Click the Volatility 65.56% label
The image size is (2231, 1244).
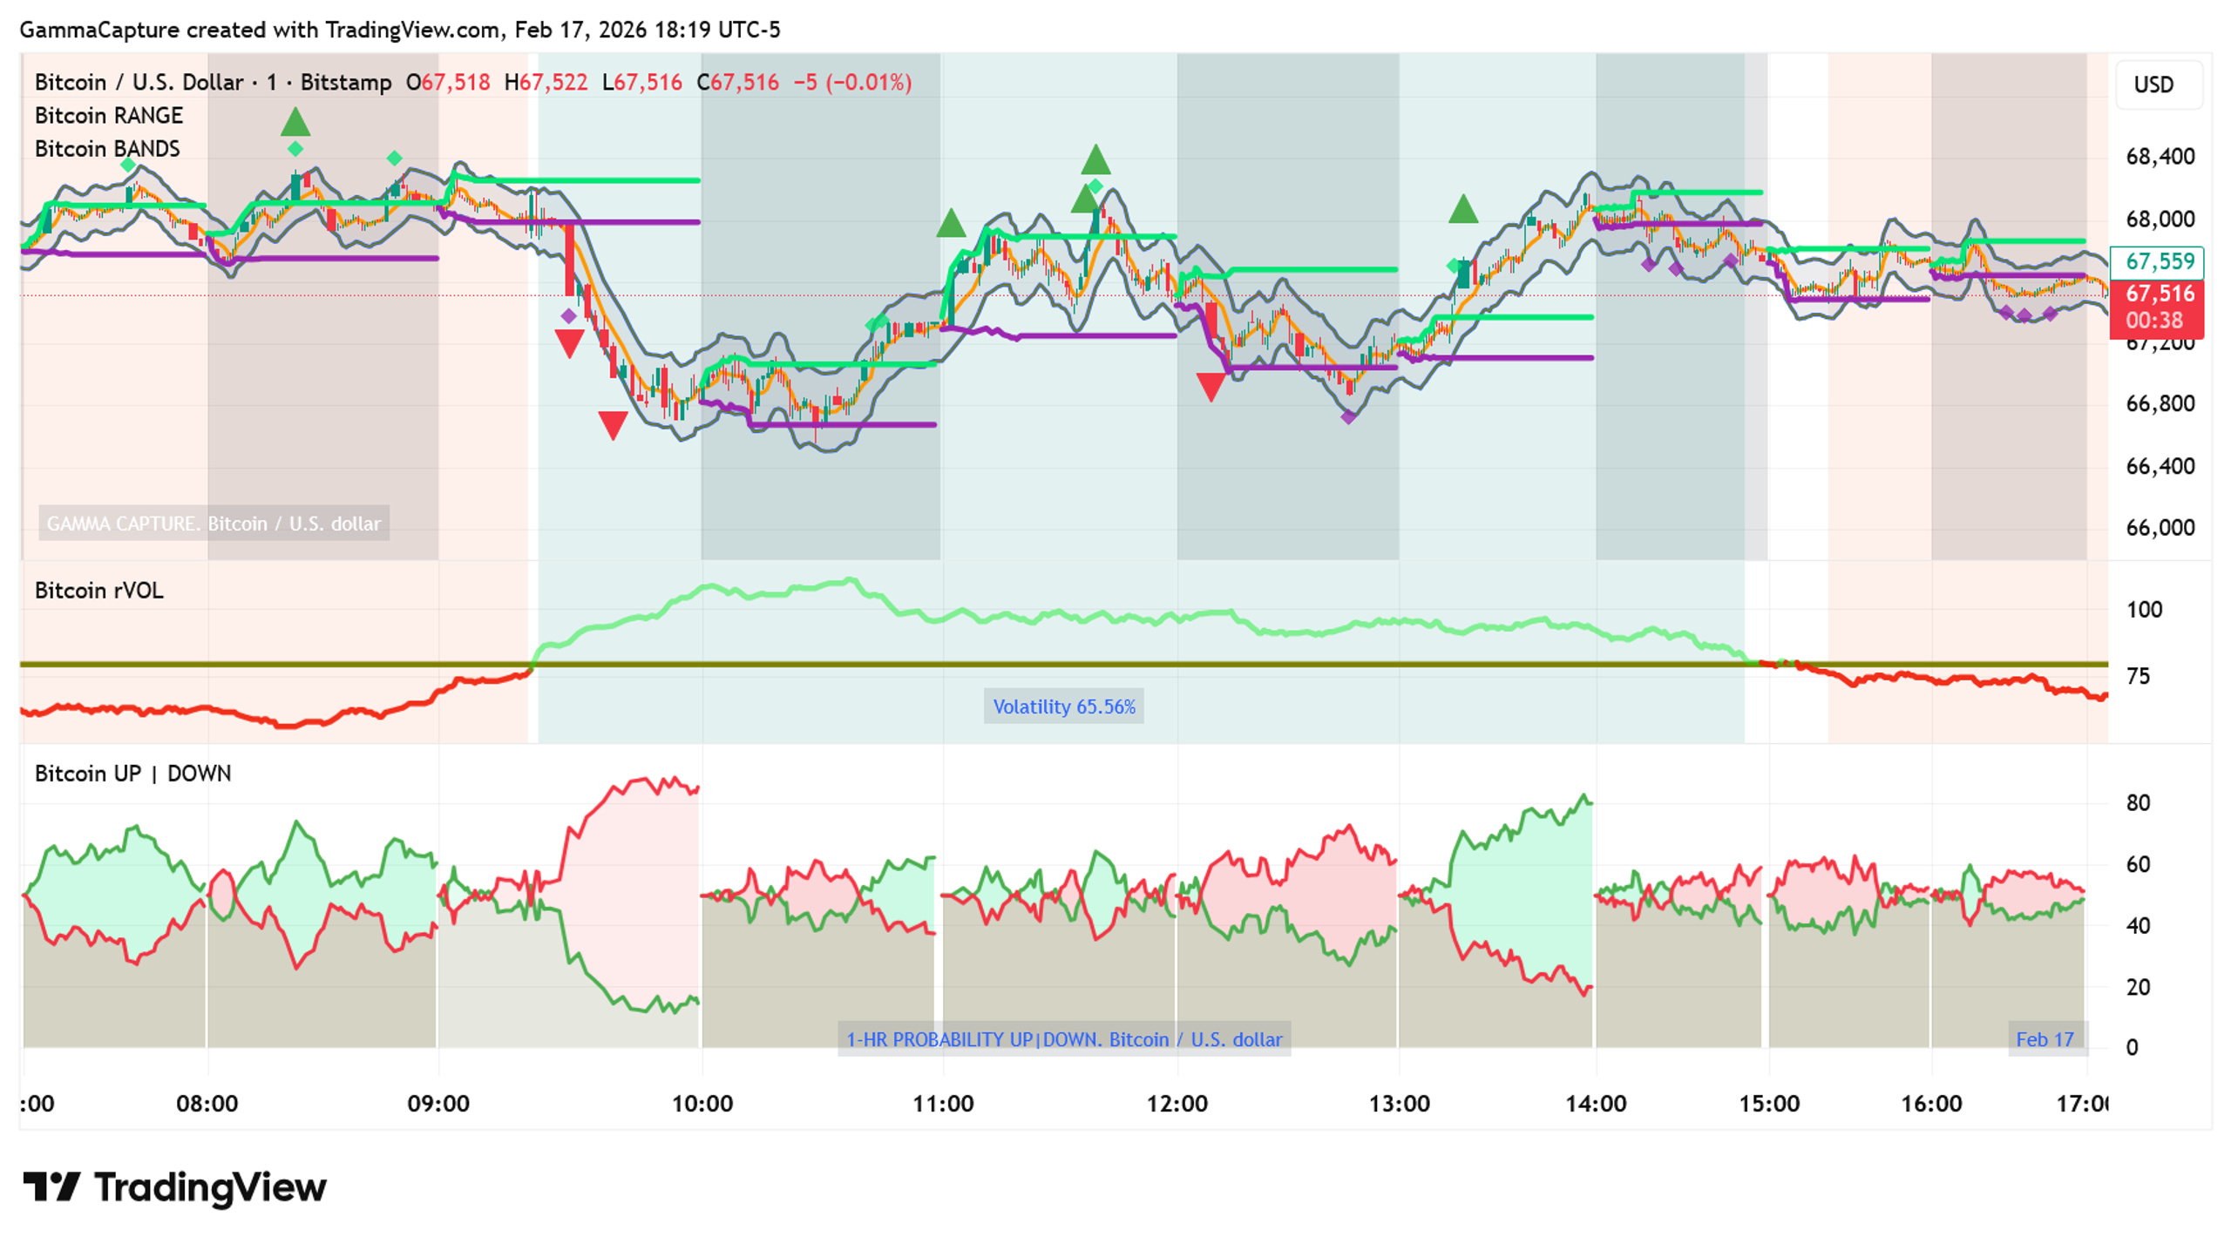[1064, 707]
